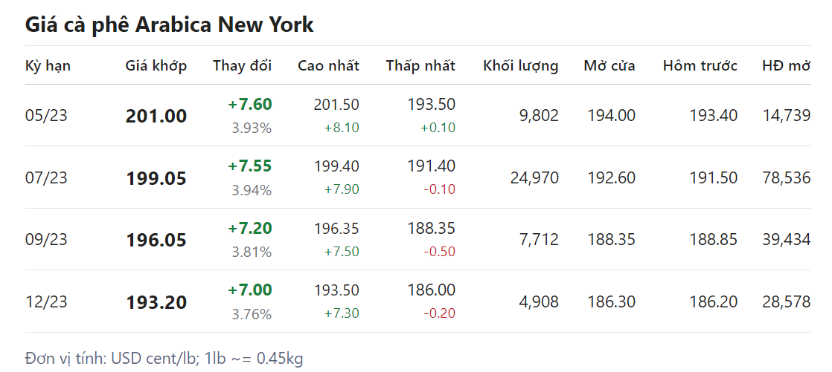Click the +7.20 change value
Viewport: 832px width, 372px height.
tap(249, 228)
